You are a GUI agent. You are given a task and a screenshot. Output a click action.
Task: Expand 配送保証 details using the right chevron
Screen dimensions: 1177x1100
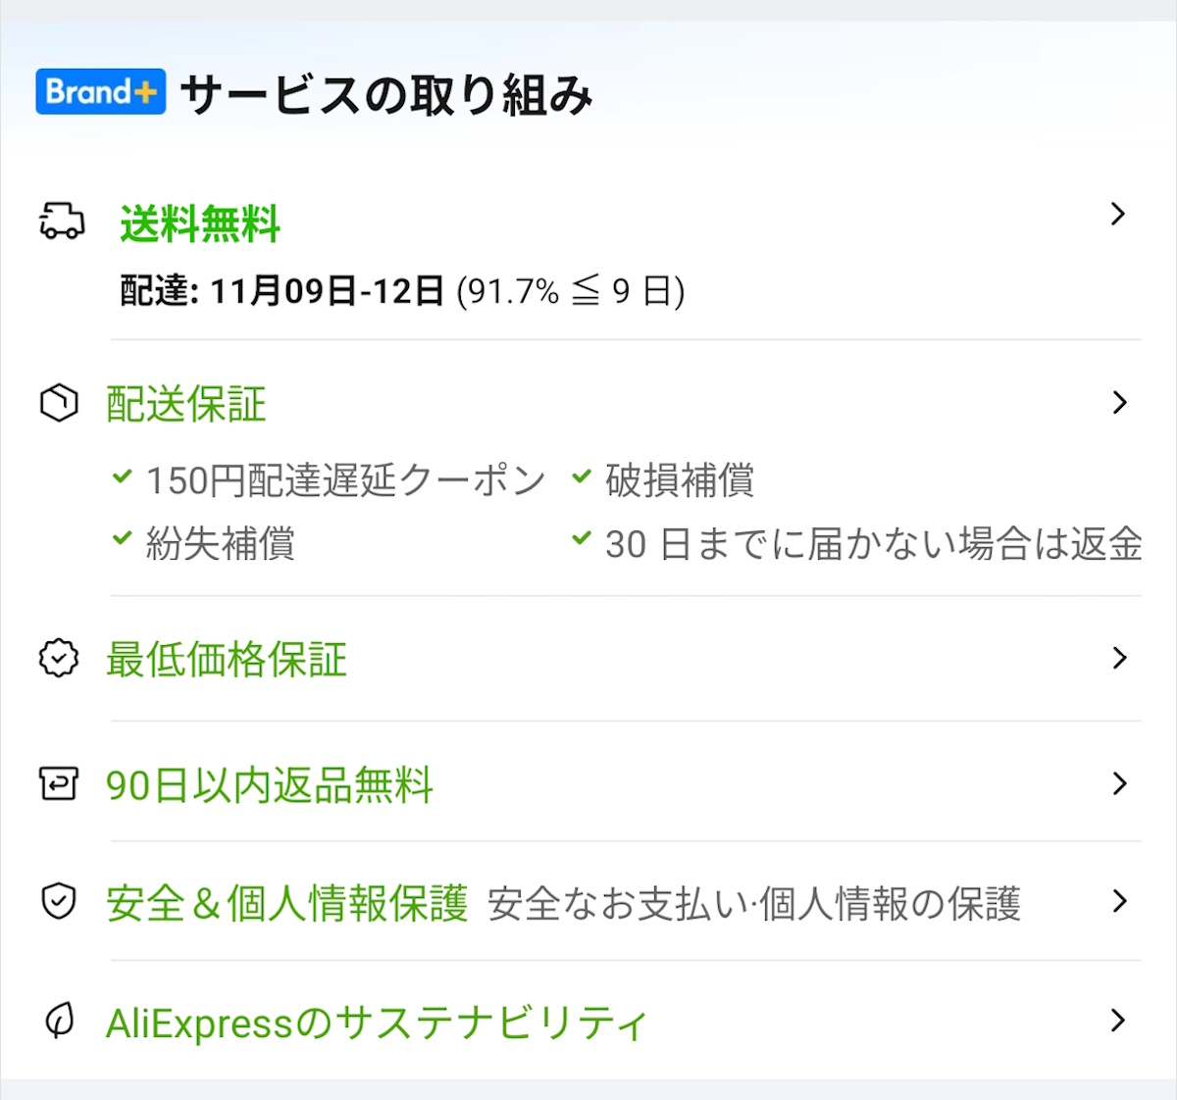pos(1118,402)
